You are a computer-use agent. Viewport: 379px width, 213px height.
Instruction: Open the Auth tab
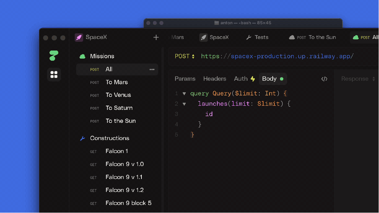click(244, 79)
